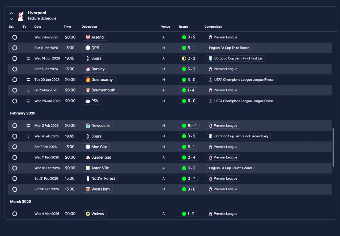340x236 pixels.
Task: Click the Galatasaray crest icon
Action: 88,80
